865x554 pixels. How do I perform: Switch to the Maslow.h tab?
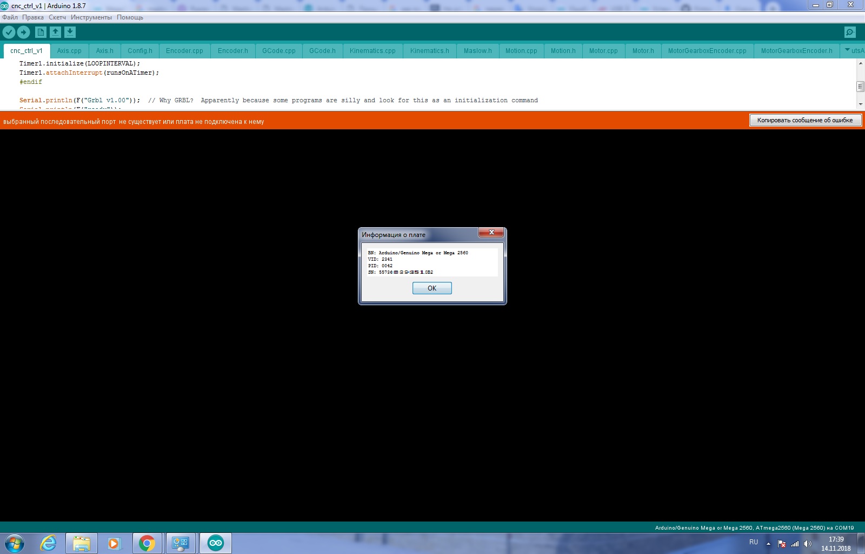478,51
